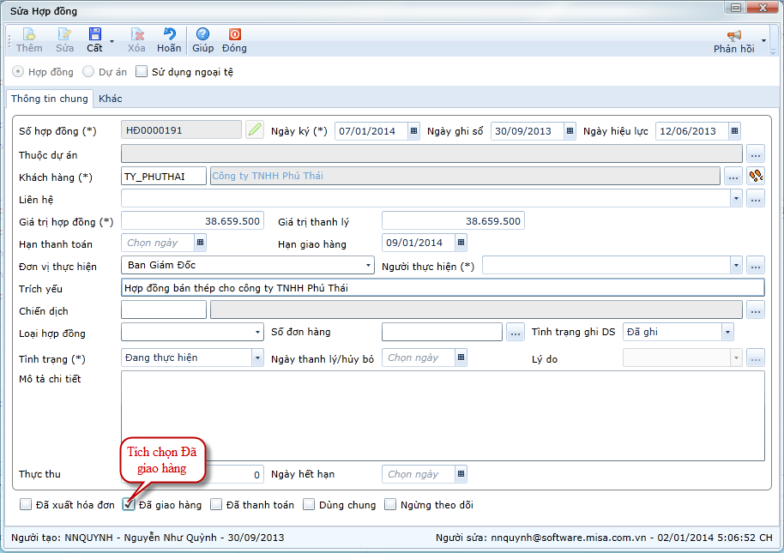Expand the Loại hợp đồng dropdown
Image resolution: width=784 pixels, height=553 pixels.
(x=257, y=333)
